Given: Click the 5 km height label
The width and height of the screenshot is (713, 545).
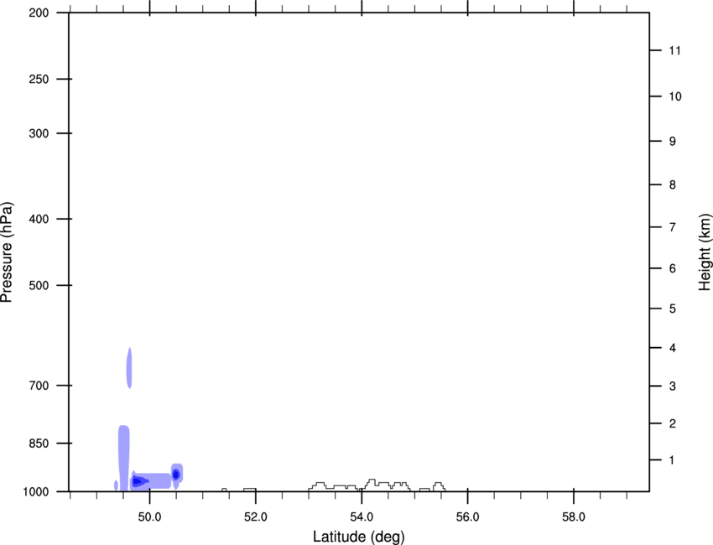Looking at the screenshot, I should [673, 309].
